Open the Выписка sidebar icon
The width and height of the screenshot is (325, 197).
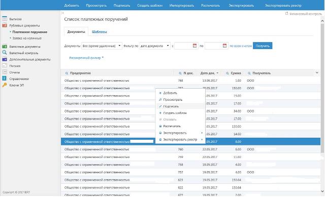(x=5, y=19)
